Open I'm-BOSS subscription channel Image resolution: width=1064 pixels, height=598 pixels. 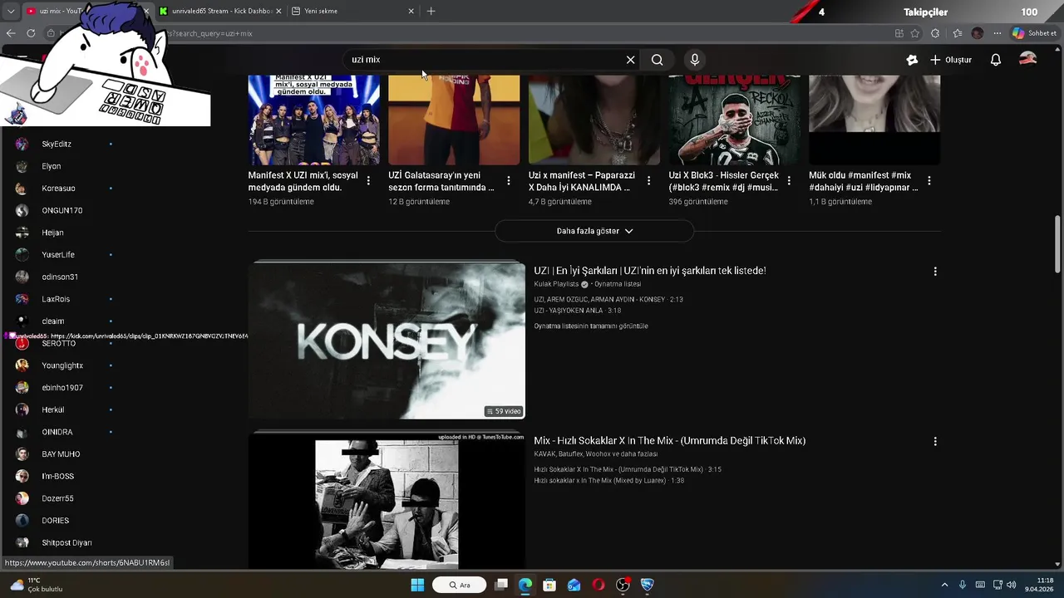(x=58, y=476)
